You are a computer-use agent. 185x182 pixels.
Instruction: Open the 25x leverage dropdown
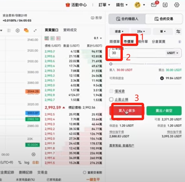(x=141, y=31)
